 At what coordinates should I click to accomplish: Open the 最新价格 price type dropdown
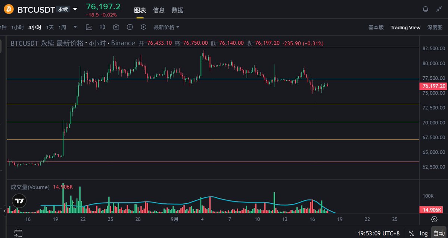click(167, 27)
